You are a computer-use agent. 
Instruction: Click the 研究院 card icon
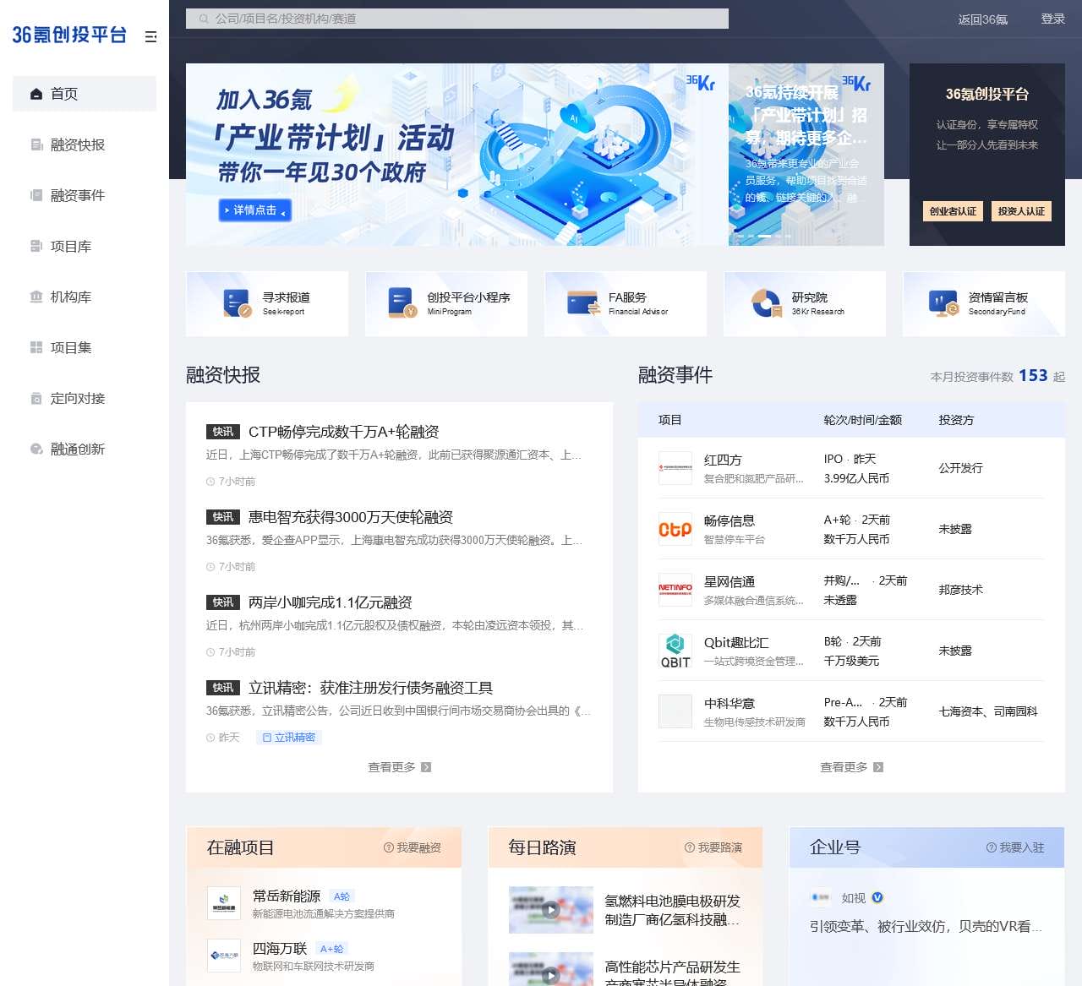pyautogui.click(x=767, y=303)
